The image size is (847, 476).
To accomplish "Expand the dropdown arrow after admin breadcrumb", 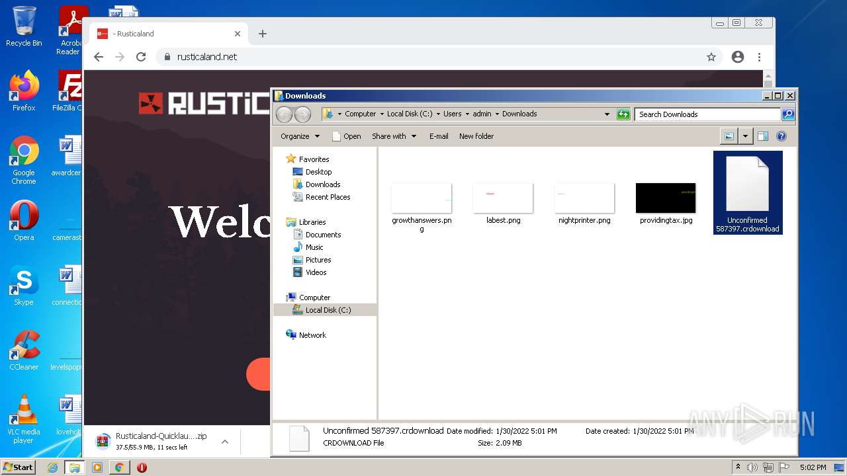I will [497, 114].
